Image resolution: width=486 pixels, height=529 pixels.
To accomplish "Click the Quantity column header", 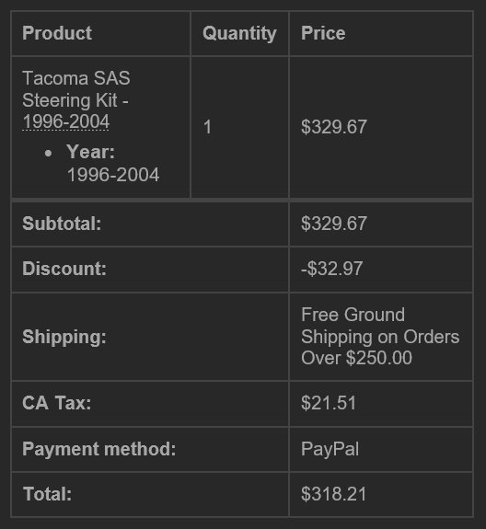I will (239, 34).
